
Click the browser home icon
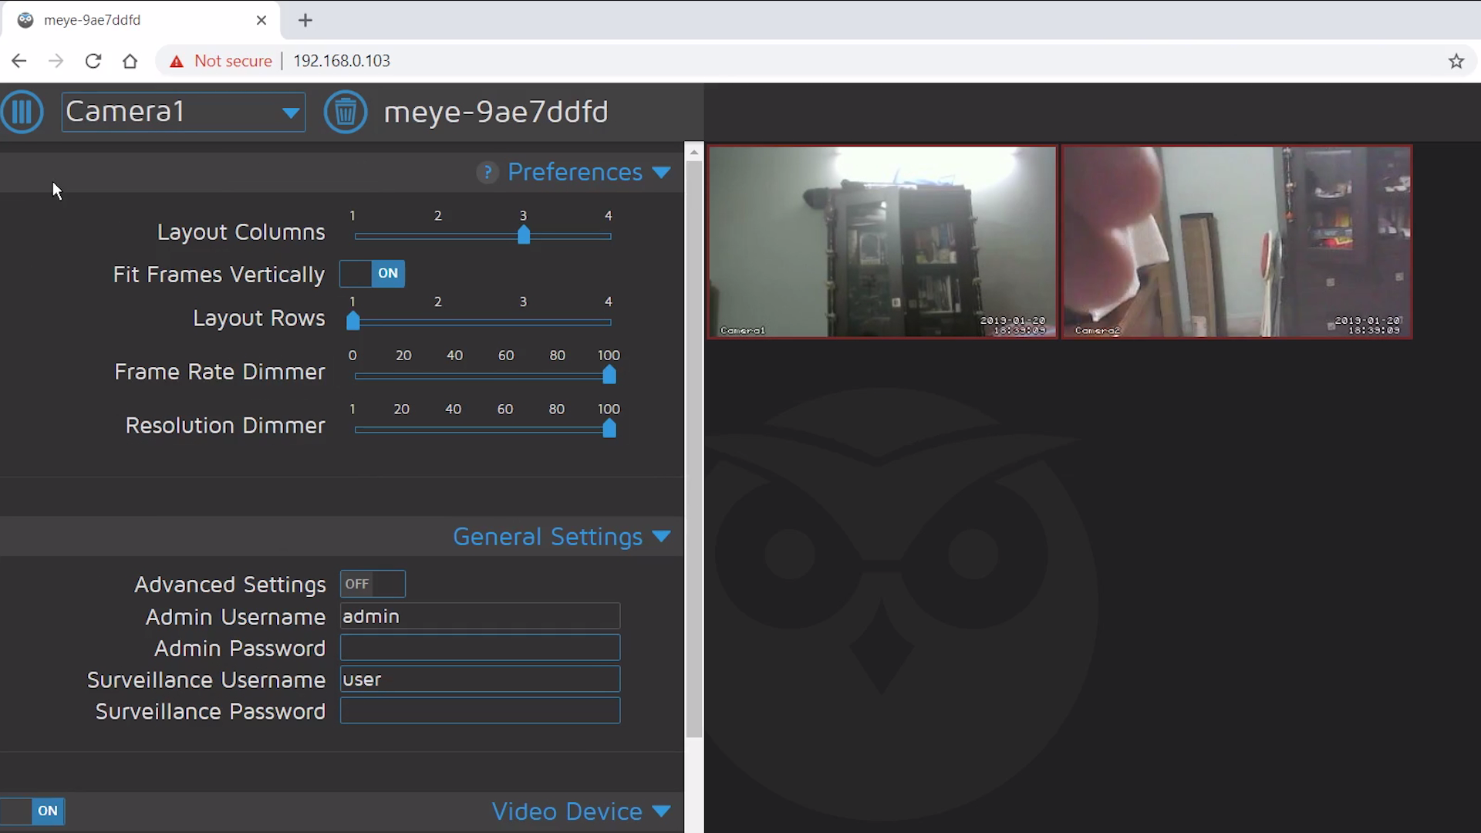[130, 61]
